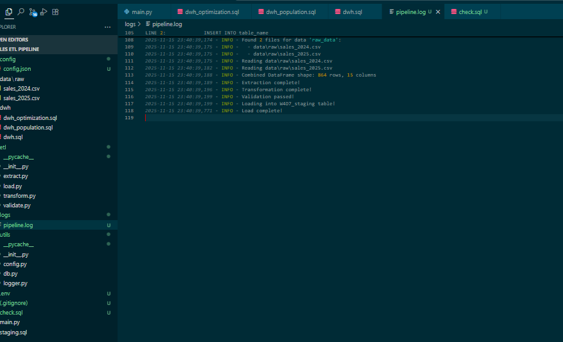
Task: Click the Python icon on main.py tab
Action: [x=127, y=12]
